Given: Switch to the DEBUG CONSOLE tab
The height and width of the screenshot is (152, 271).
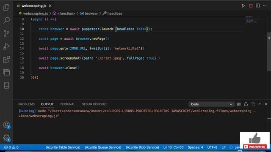Looking at the screenshot, I should (94, 104).
